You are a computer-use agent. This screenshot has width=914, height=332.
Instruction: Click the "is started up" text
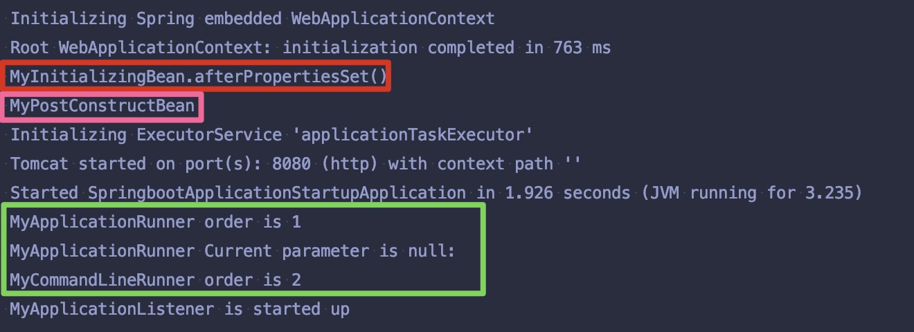pos(286,309)
